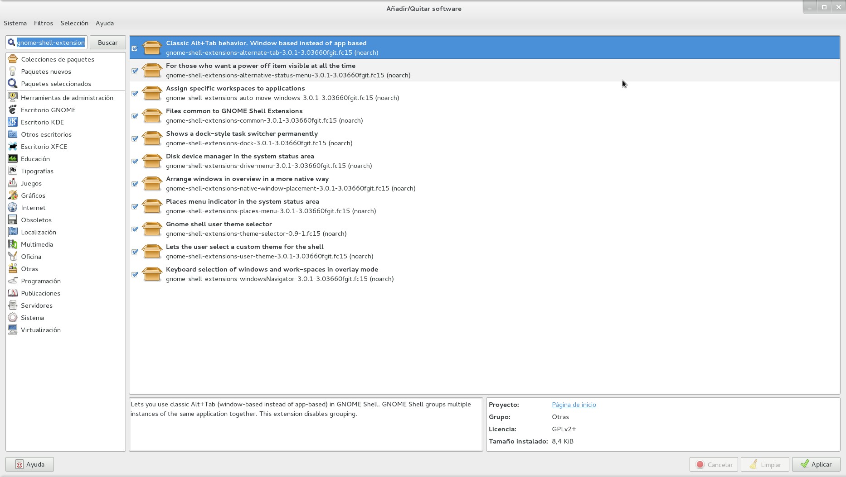This screenshot has width=846, height=477.
Task: Click the 'GPLv2+' license value
Action: pyautogui.click(x=564, y=429)
